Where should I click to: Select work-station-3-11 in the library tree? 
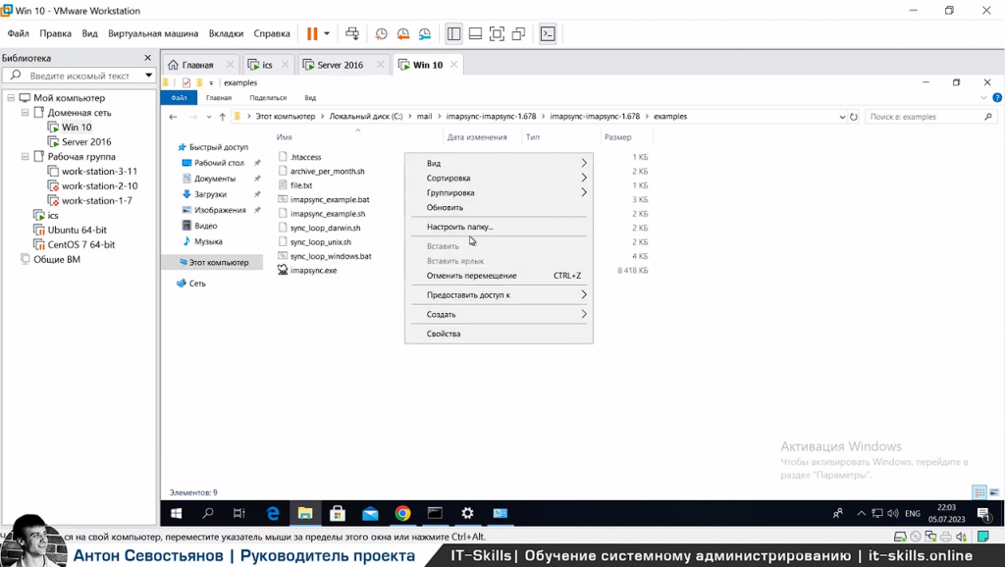99,171
